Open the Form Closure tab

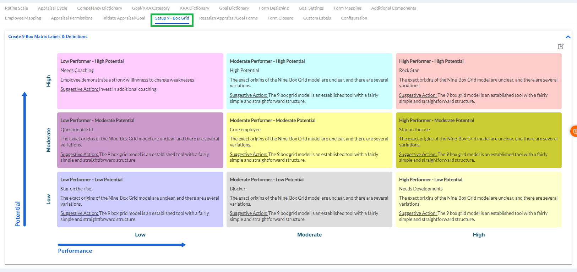[280, 18]
